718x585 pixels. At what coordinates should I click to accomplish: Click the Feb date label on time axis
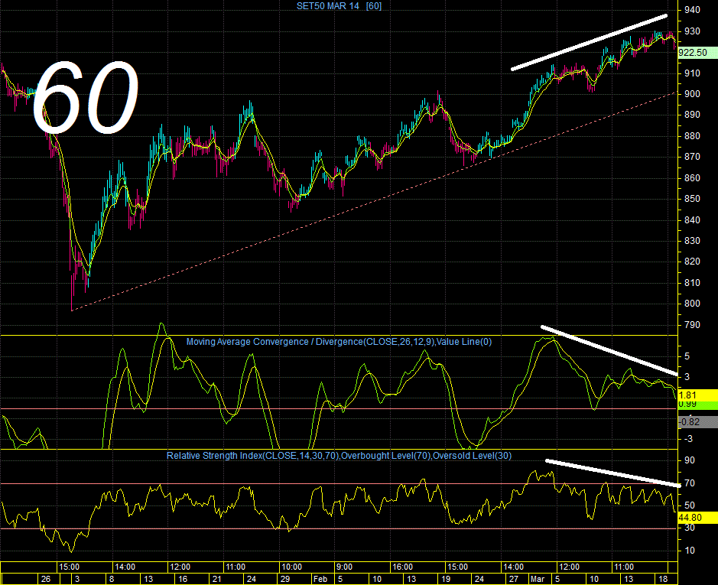[320, 579]
